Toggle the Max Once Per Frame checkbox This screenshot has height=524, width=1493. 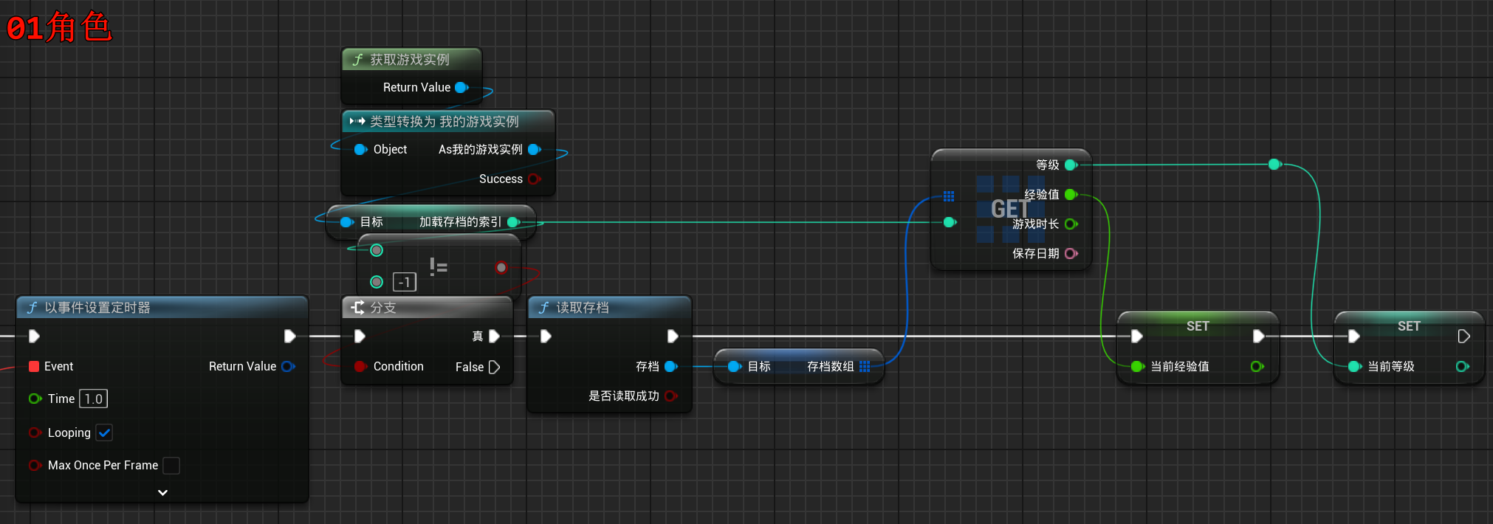coord(171,466)
